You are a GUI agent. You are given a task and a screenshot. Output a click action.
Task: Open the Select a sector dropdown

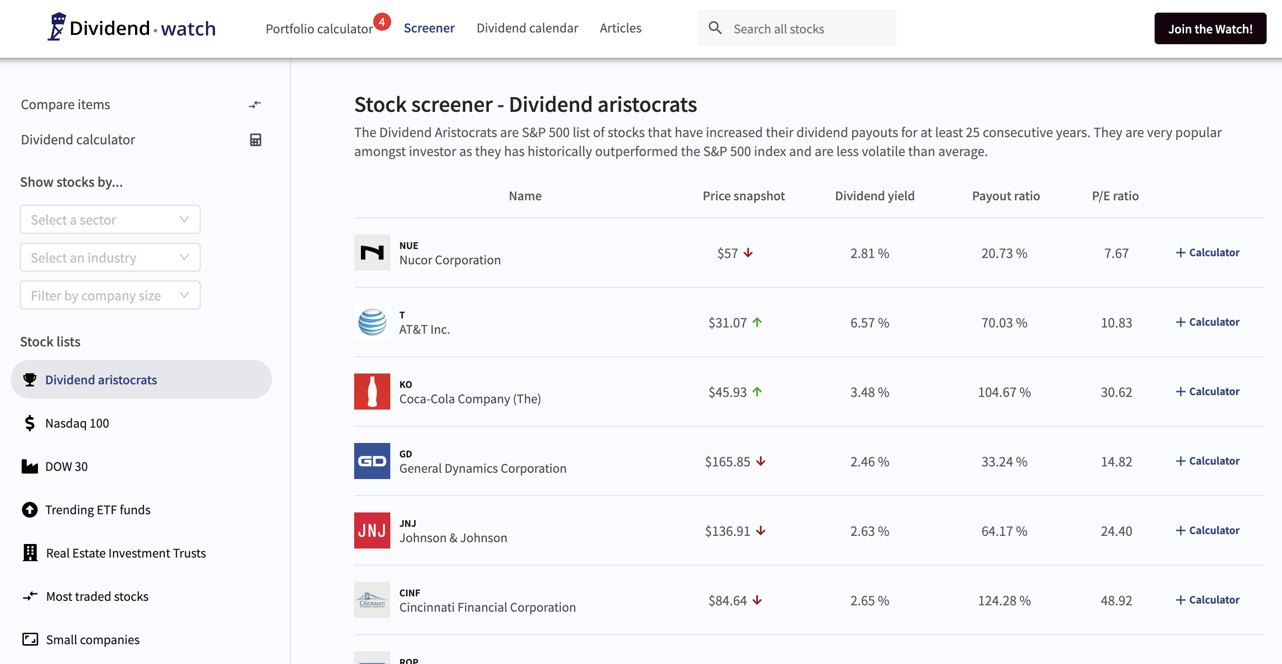point(110,219)
